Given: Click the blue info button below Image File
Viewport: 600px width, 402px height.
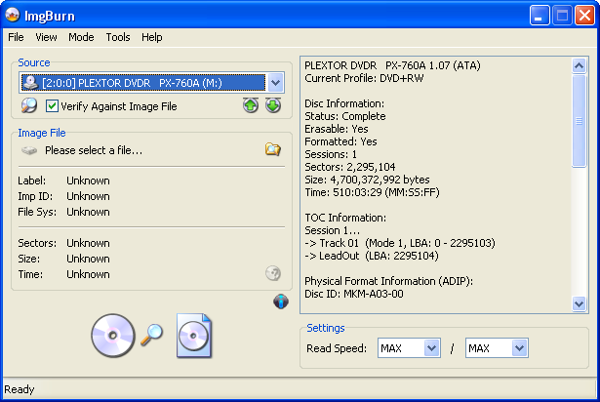Looking at the screenshot, I should coord(281,301).
